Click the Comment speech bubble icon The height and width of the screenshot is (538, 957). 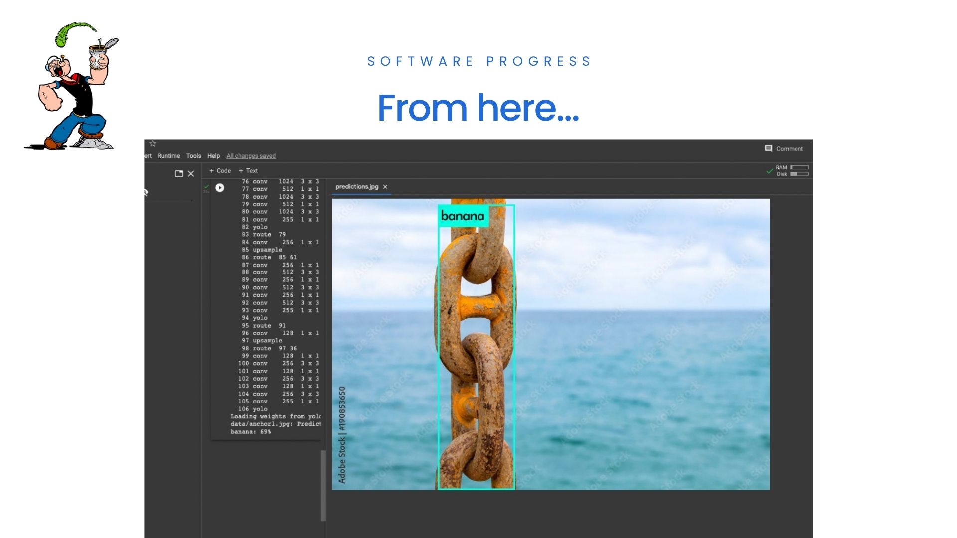pyautogui.click(x=768, y=149)
